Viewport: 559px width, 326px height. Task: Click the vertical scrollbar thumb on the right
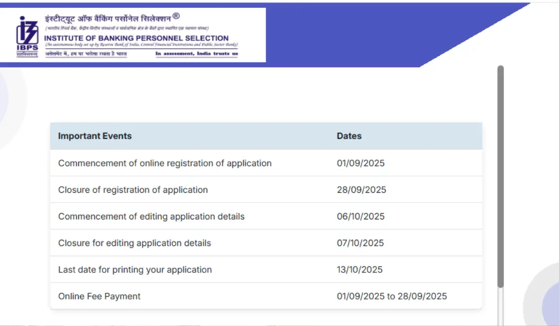click(500, 177)
